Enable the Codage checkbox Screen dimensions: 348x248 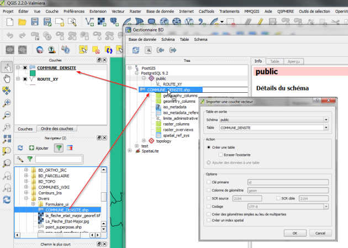pos(208,206)
